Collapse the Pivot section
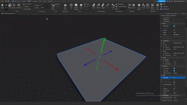This screenshot has height=105, width=187. pos(162,57)
